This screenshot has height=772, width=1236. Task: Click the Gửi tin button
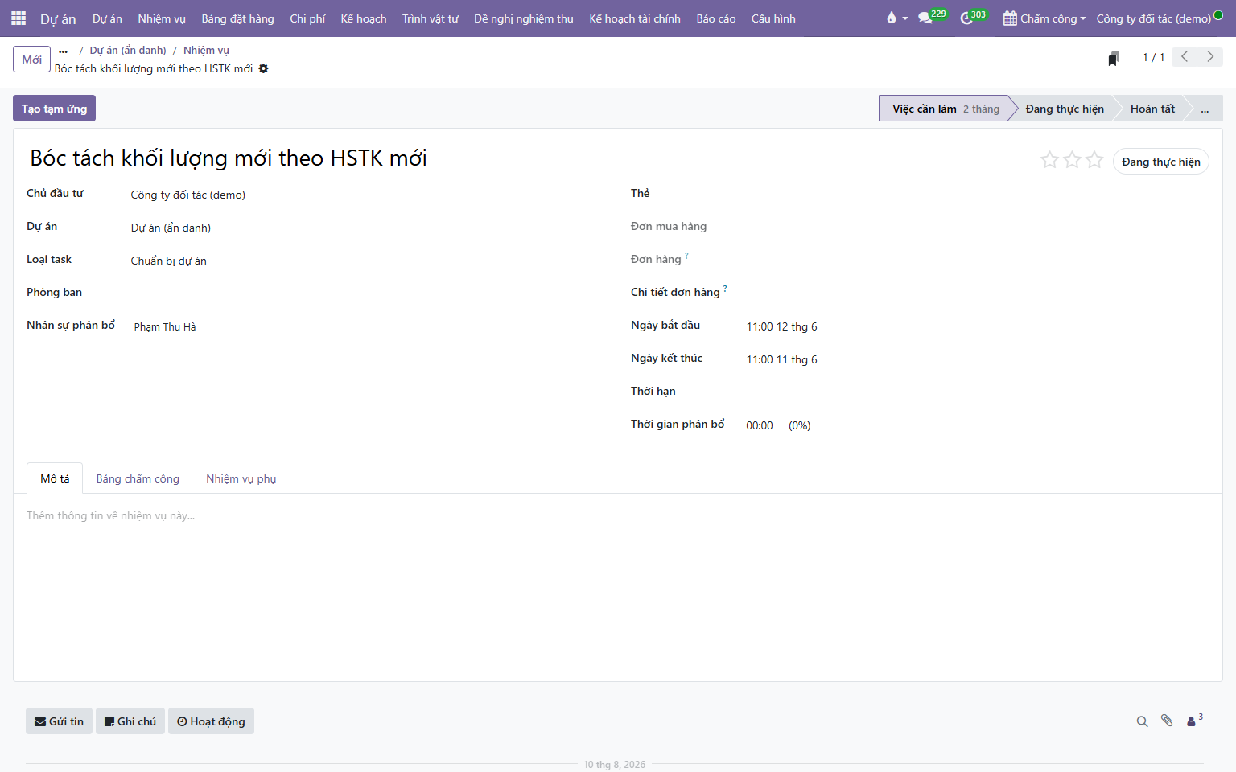pos(59,721)
